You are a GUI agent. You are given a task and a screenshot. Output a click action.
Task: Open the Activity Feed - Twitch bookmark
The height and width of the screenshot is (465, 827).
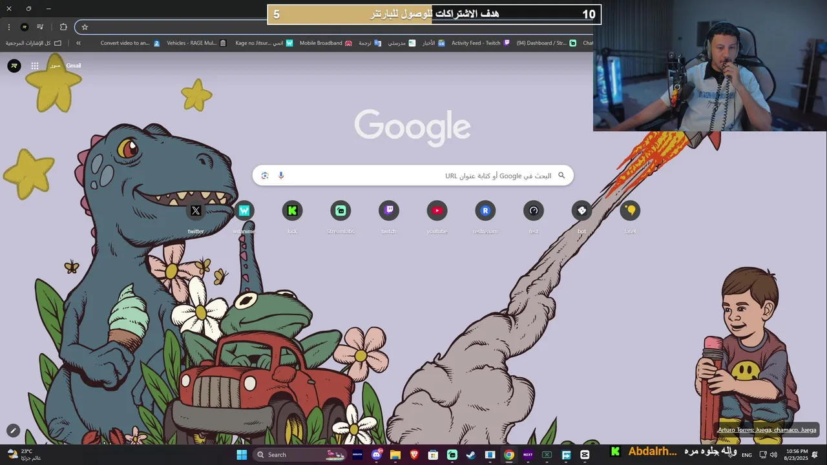(x=481, y=43)
